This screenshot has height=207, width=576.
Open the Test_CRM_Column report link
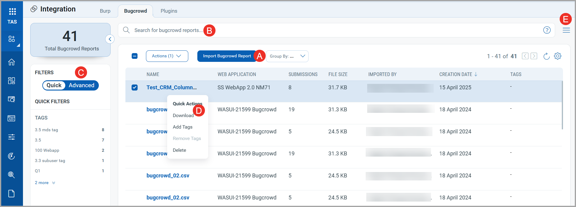(x=171, y=88)
